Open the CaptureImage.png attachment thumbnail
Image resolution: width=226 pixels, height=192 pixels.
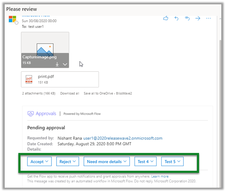(45, 47)
